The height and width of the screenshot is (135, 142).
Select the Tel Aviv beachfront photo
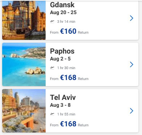(x=24, y=111)
